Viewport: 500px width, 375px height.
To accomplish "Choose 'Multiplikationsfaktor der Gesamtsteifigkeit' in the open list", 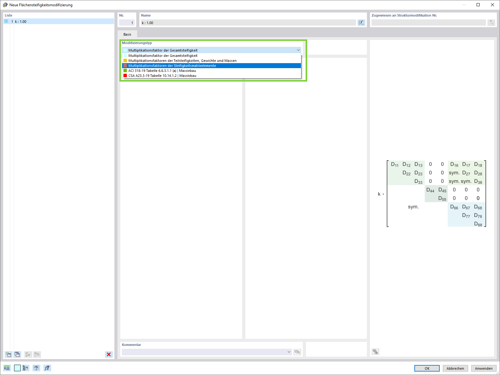I will [x=212, y=56].
